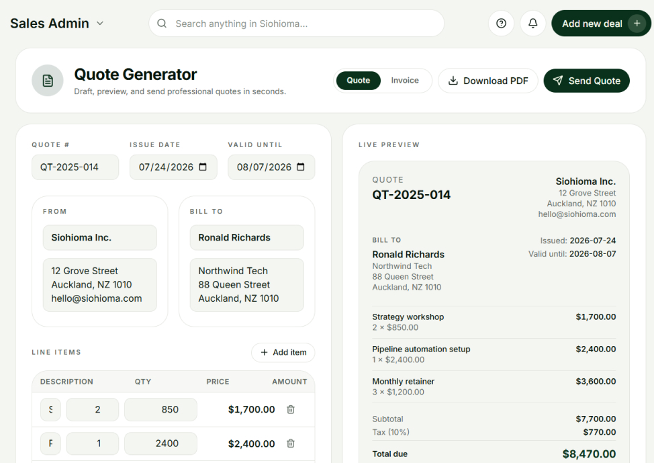Click the $1,700.00 amount in line items table

pos(252,409)
